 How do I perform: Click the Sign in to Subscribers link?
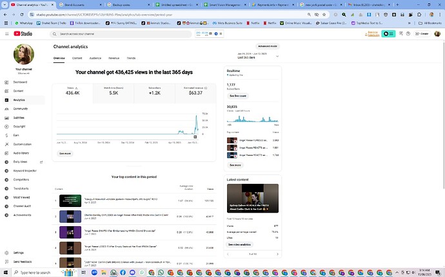click(372, 33)
